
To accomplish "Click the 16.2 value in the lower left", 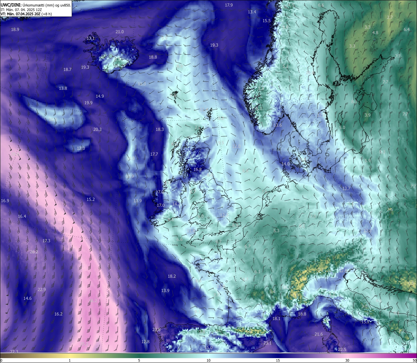I will [58, 314].
